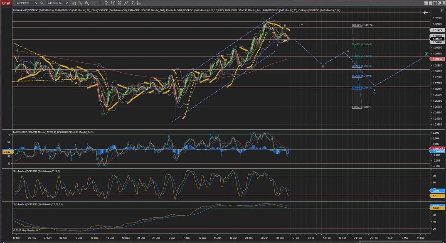
Task: Click the 100.00% Fibonacci level label
Action: [x=362, y=25]
